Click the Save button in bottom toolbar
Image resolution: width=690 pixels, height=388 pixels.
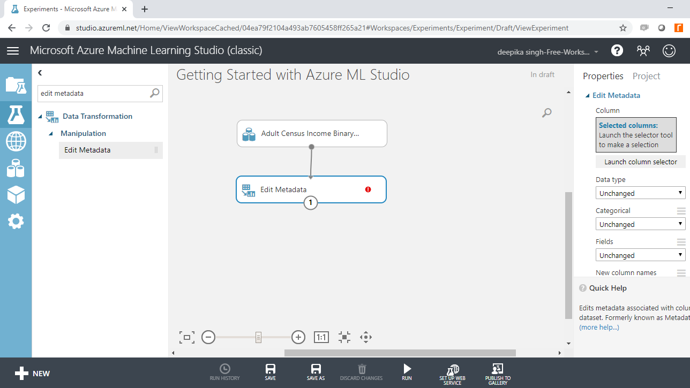[271, 372]
